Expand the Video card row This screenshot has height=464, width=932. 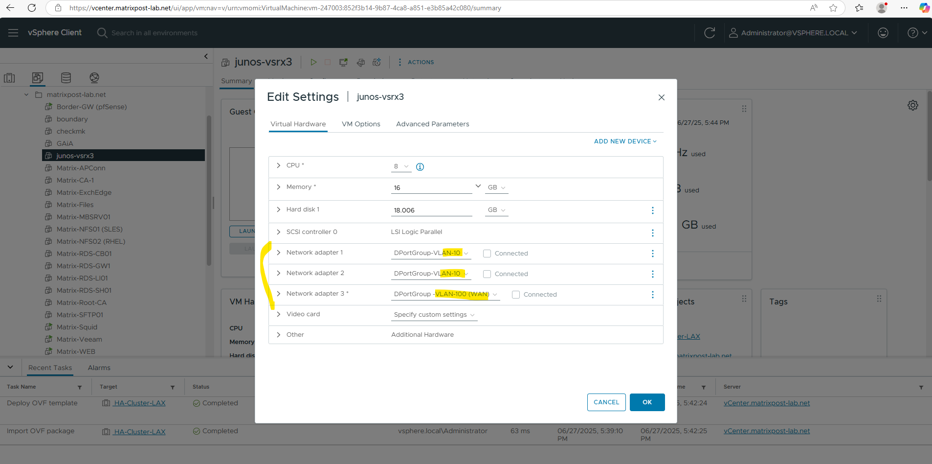click(279, 314)
